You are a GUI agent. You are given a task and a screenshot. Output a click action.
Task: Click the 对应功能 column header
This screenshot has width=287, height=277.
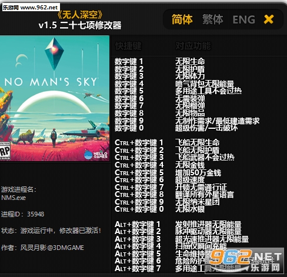click(x=193, y=46)
